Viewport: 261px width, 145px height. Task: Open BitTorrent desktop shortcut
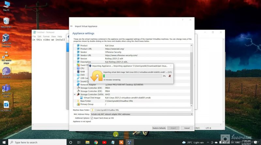6,73
